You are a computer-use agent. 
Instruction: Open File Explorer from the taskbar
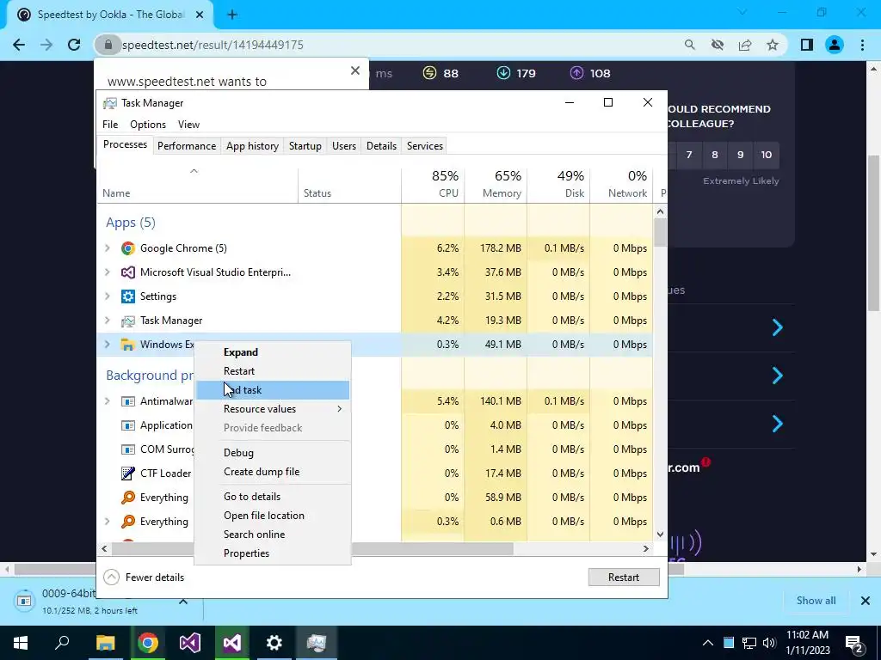[x=105, y=643]
